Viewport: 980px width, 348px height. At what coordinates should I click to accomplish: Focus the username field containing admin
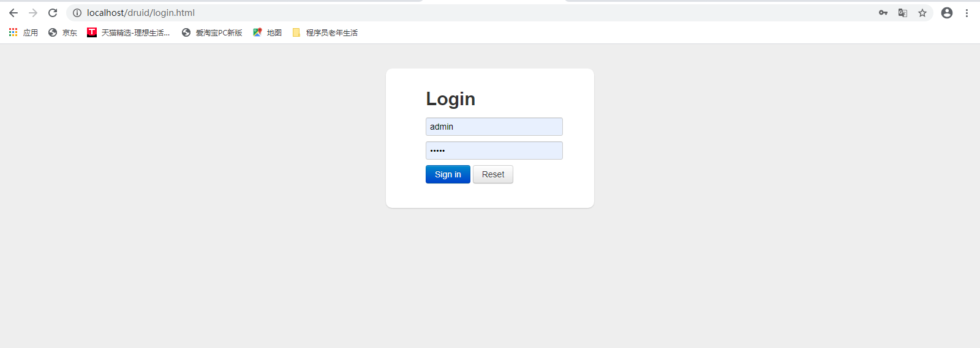494,127
